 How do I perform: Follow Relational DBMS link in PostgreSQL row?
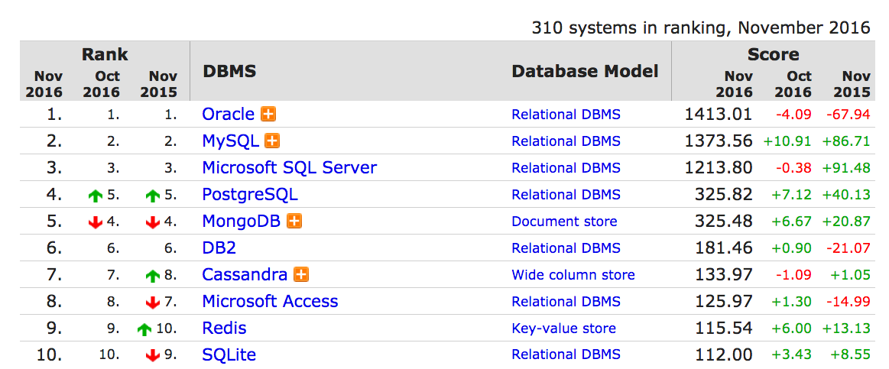[566, 194]
